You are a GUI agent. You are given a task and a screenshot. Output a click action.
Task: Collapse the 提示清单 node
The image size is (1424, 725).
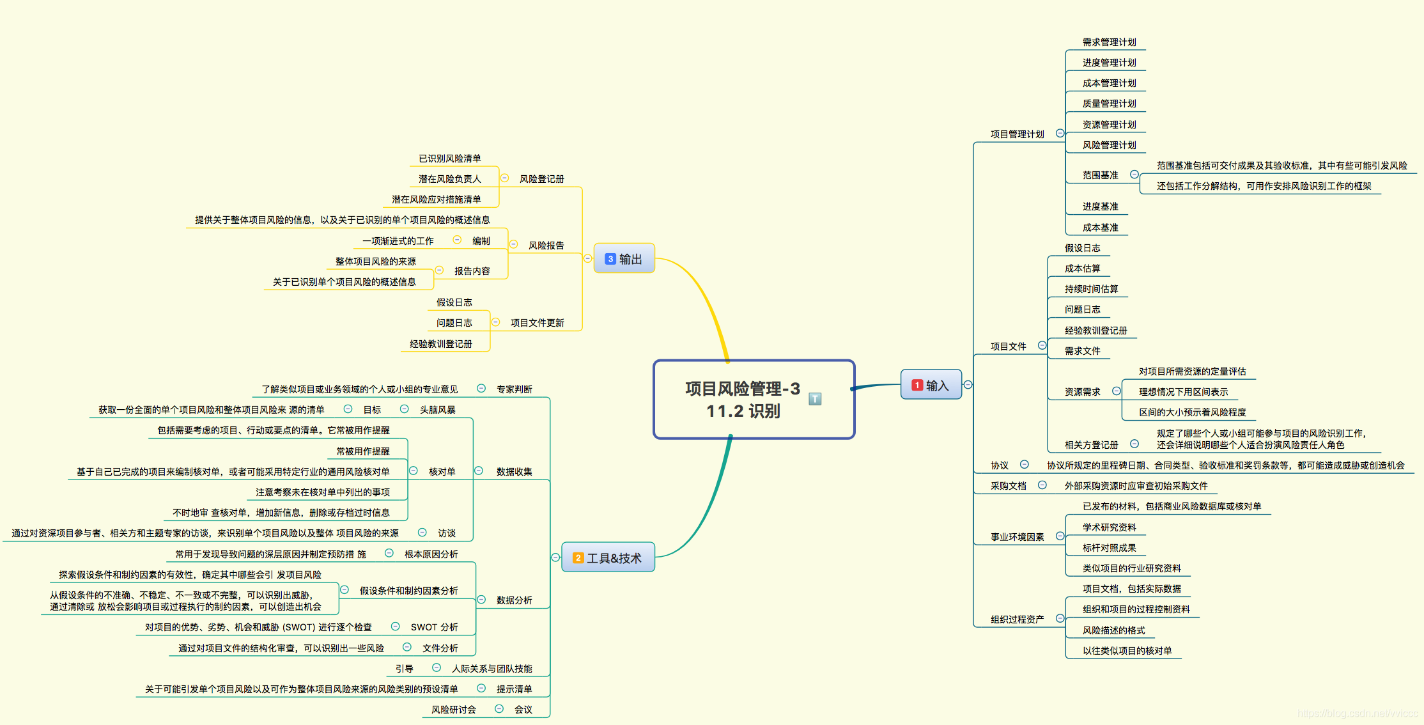click(x=481, y=689)
